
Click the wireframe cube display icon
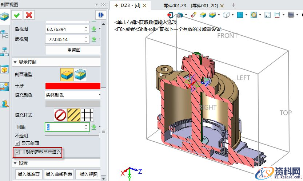coord(226,15)
